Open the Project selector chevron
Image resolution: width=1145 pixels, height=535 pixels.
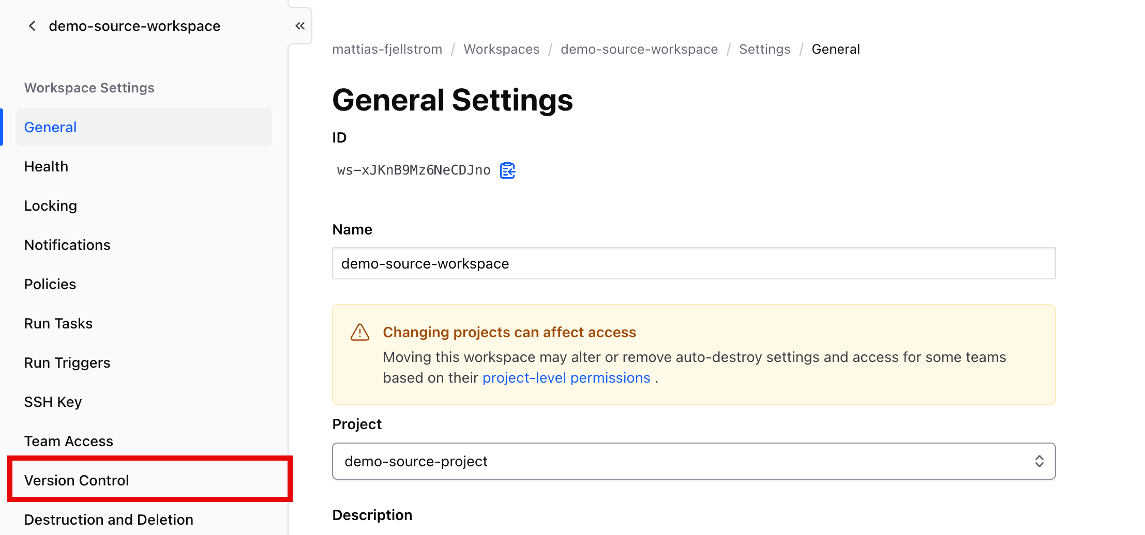click(x=1040, y=461)
